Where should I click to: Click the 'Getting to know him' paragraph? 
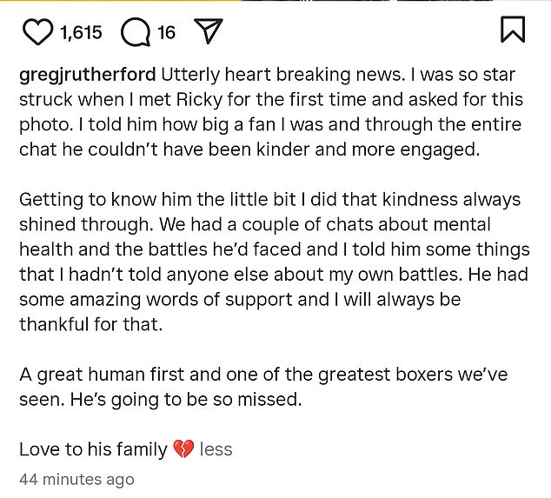coord(275,262)
